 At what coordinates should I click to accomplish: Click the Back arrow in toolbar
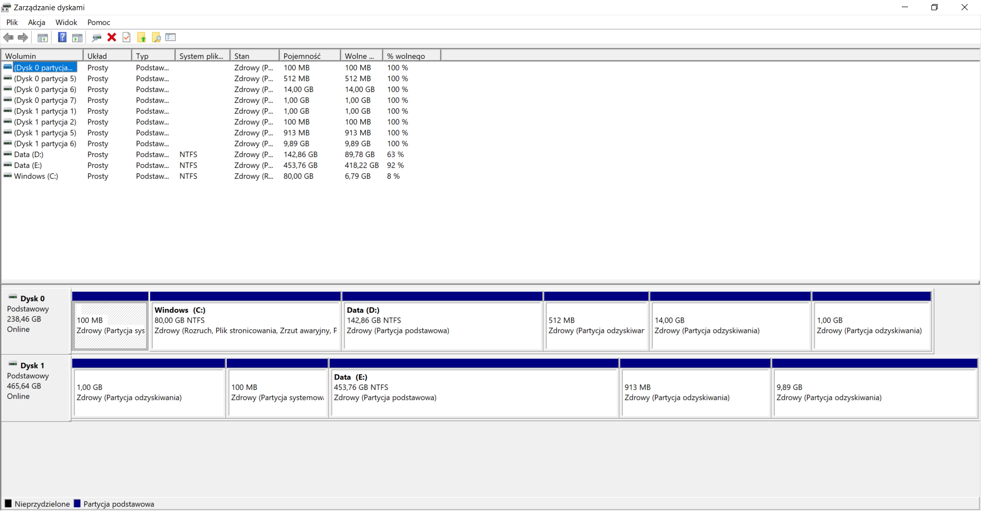click(x=9, y=37)
